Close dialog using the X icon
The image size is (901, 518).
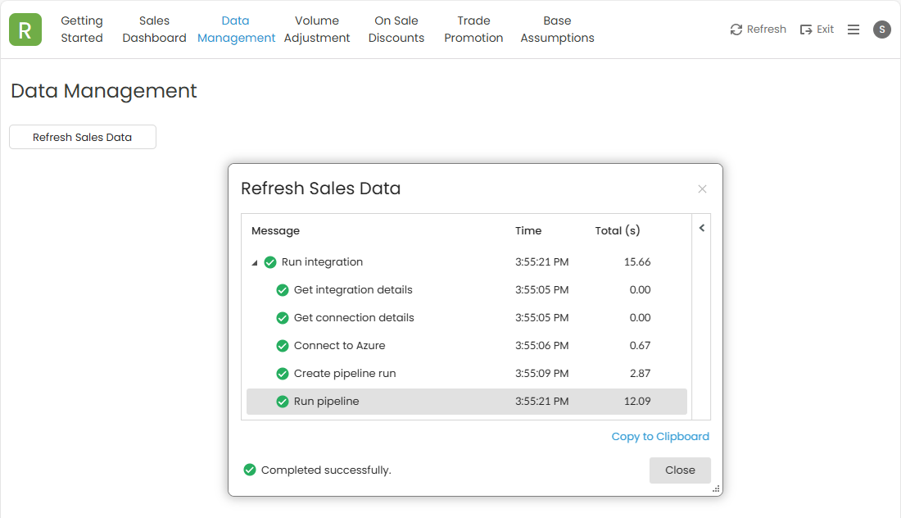(x=702, y=189)
